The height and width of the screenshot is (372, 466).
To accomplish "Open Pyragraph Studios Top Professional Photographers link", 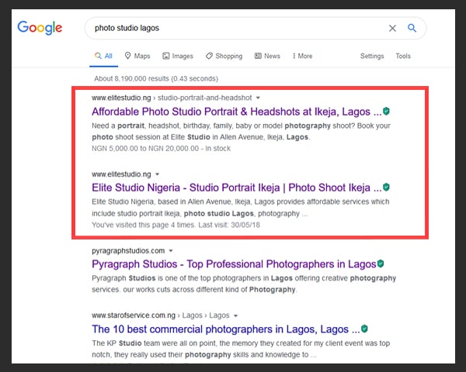I will [234, 263].
